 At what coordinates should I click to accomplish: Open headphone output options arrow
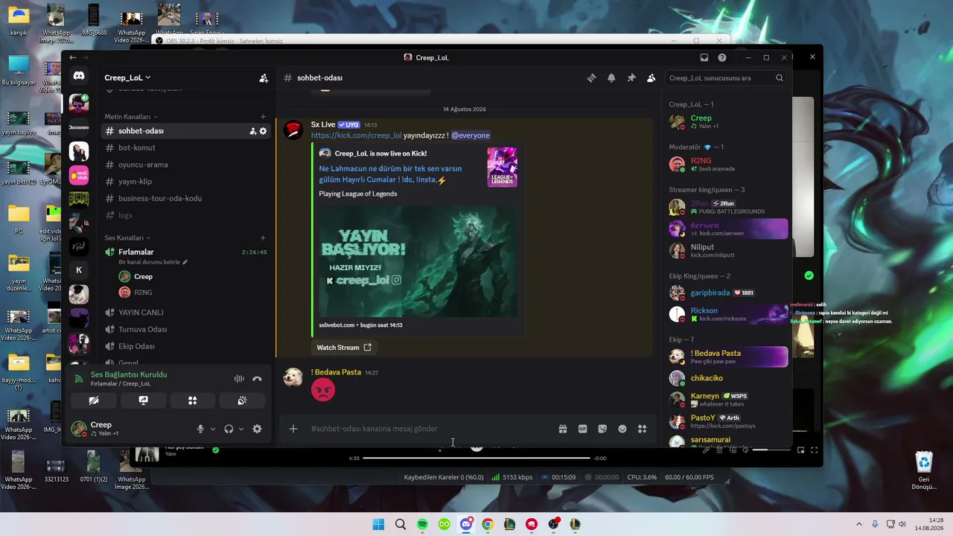click(x=241, y=429)
